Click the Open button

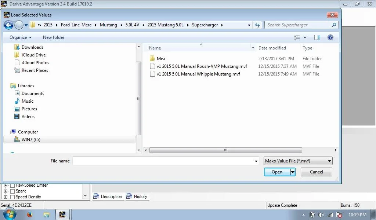[x=277, y=172]
